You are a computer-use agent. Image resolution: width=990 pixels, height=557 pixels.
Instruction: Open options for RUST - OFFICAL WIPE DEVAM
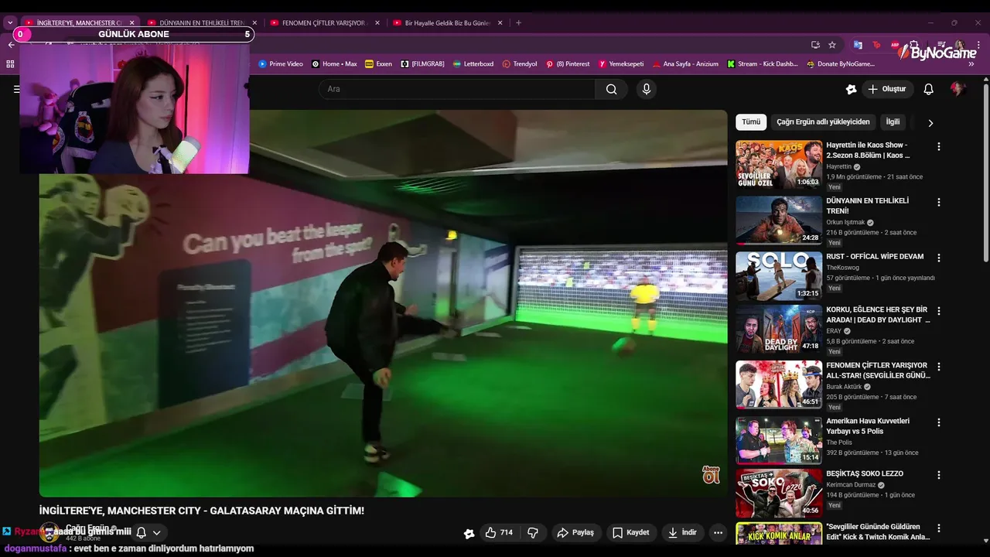coord(939,258)
